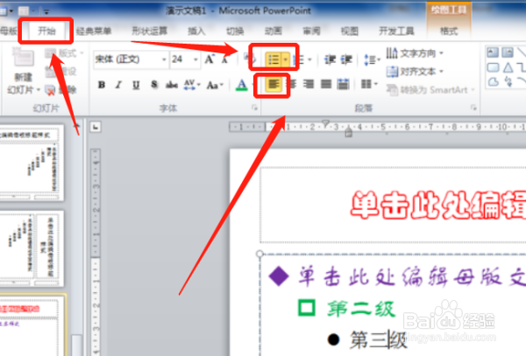Click the New Slide (新建幻灯片) icon

(23, 59)
